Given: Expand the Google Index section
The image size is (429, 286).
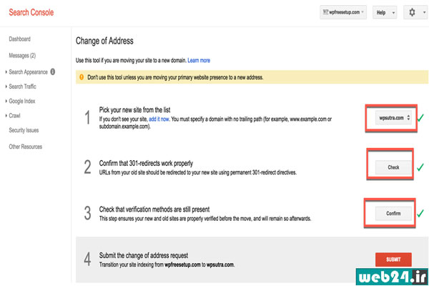Looking at the screenshot, I should coord(21,101).
